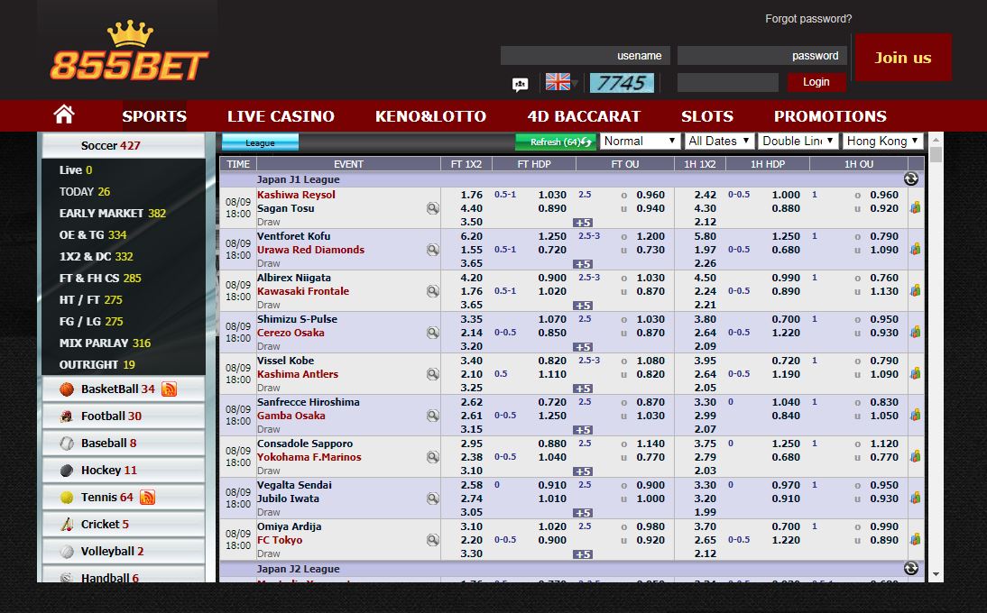Screen dimensions: 987x613
Task: Click BasketBall live feed icon
Action: [169, 389]
